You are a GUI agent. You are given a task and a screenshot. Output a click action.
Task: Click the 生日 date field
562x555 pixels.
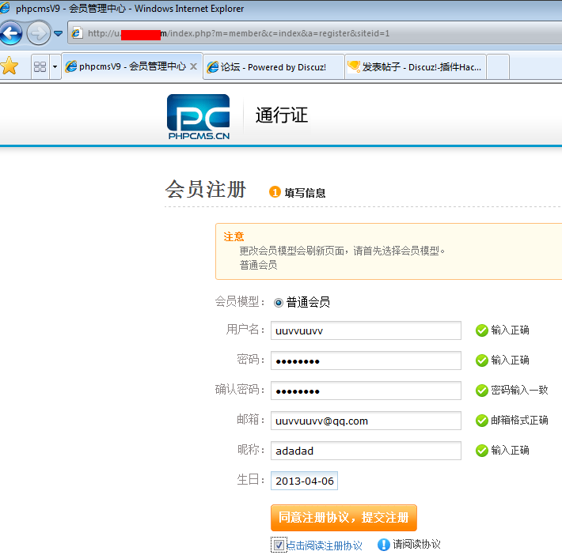(304, 481)
